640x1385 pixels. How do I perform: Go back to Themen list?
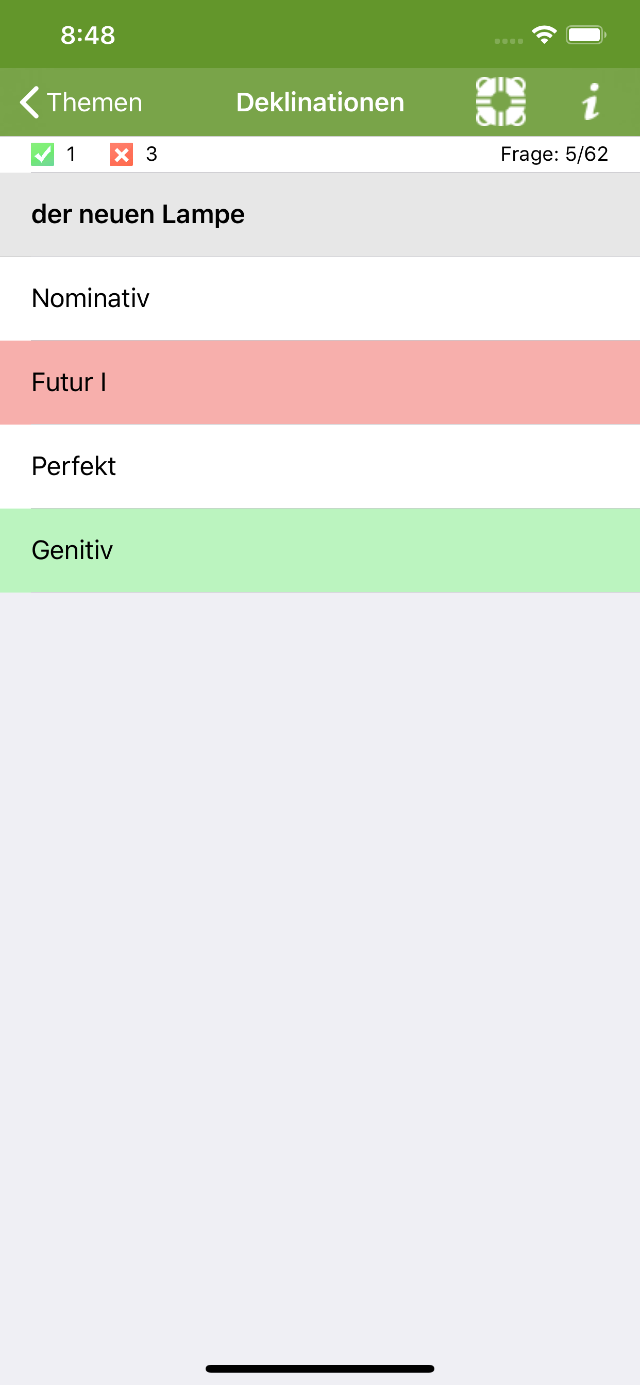[x=95, y=102]
